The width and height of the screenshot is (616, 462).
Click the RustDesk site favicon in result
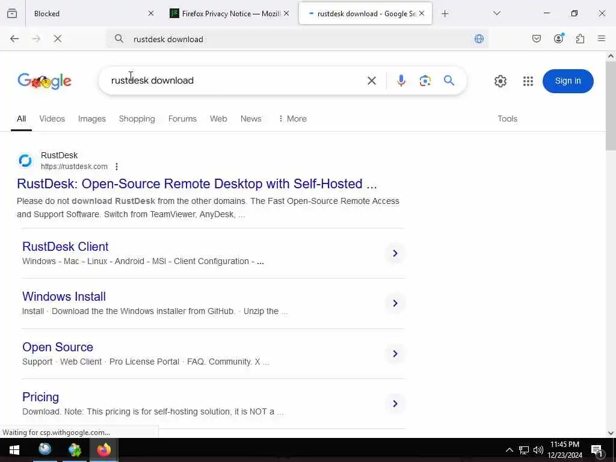pos(25,161)
